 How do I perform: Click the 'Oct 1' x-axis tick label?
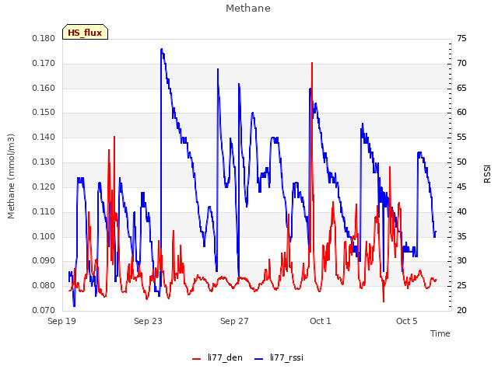click(x=321, y=321)
